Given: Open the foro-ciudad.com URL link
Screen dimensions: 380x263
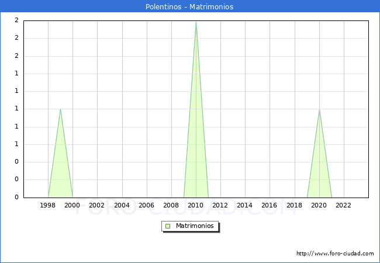Looking at the screenshot, I should tap(335, 254).
